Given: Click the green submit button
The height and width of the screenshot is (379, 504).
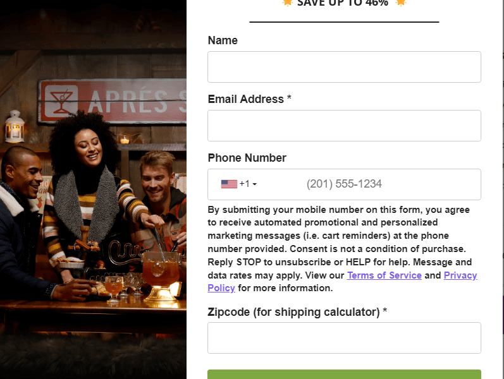Looking at the screenshot, I should pyautogui.click(x=344, y=375).
